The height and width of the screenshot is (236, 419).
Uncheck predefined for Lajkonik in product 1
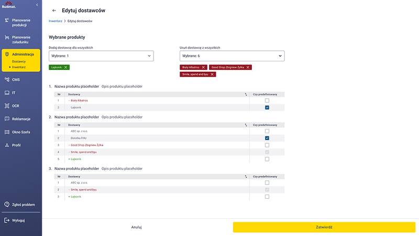[267, 108]
